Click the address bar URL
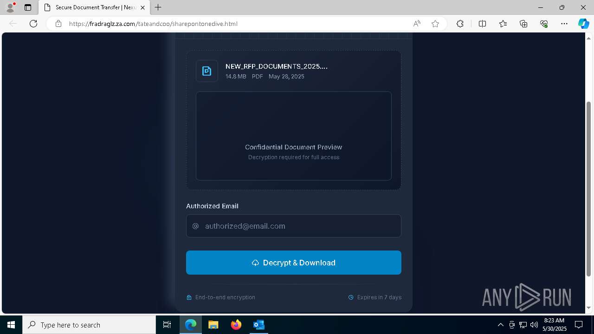Image resolution: width=594 pixels, height=334 pixels. (x=153, y=24)
